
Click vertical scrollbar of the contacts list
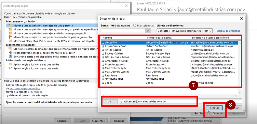240,67
